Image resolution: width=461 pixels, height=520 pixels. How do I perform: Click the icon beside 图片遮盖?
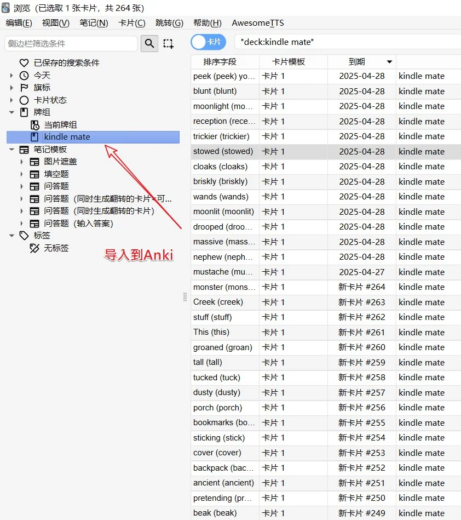34,162
